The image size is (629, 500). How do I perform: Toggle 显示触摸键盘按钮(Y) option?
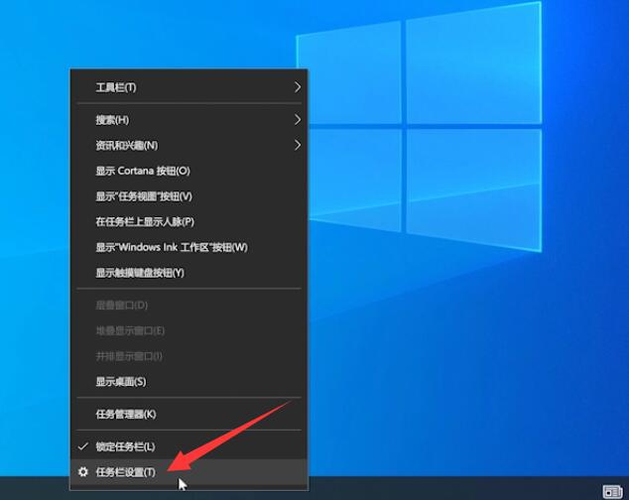pos(189,273)
